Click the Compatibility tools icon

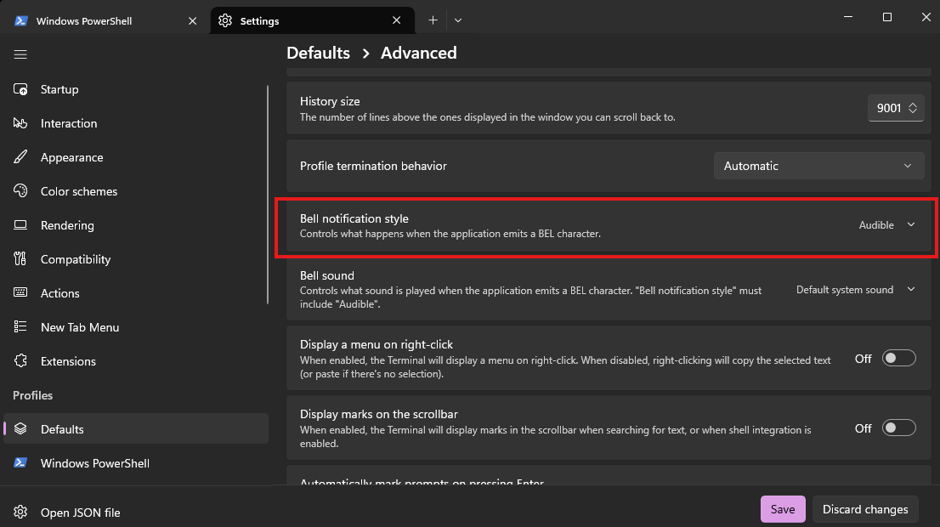(20, 259)
